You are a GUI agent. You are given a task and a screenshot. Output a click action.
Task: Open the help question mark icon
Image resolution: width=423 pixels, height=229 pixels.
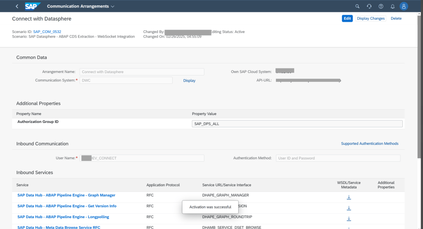pyautogui.click(x=381, y=6)
